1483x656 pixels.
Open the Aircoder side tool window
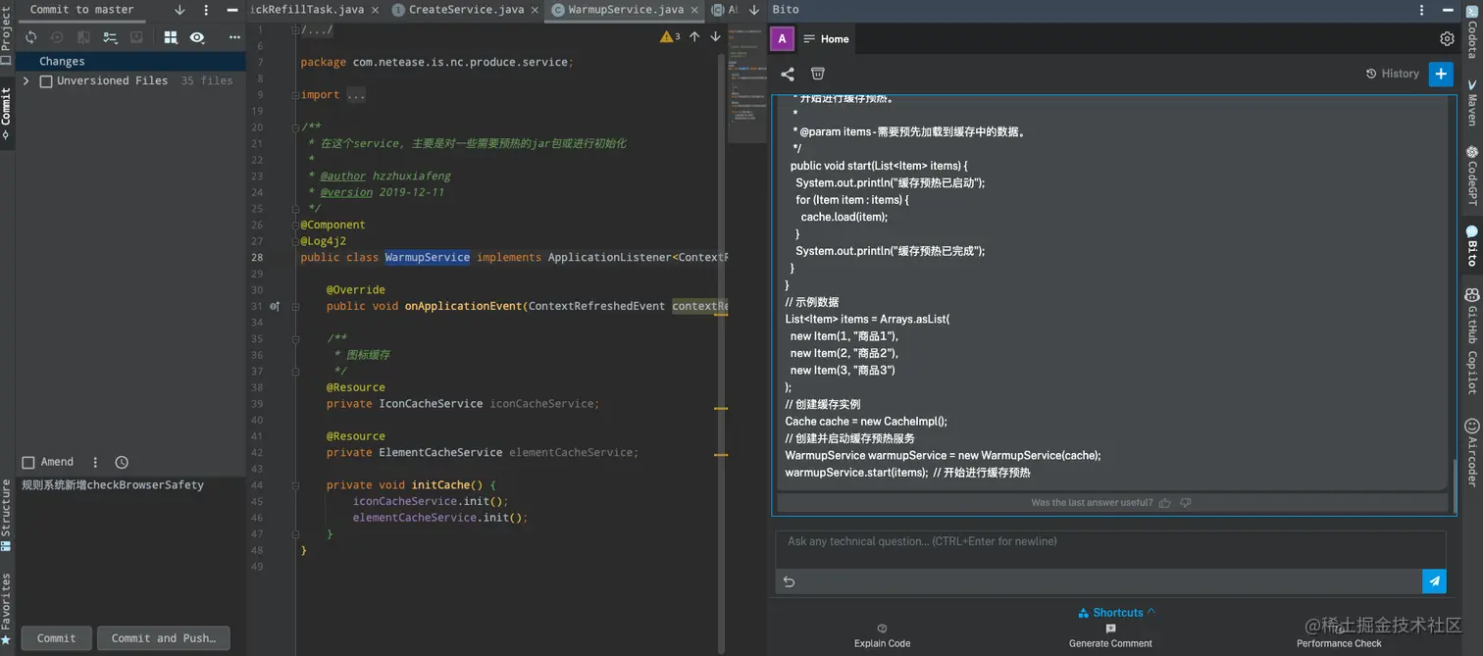click(1472, 452)
